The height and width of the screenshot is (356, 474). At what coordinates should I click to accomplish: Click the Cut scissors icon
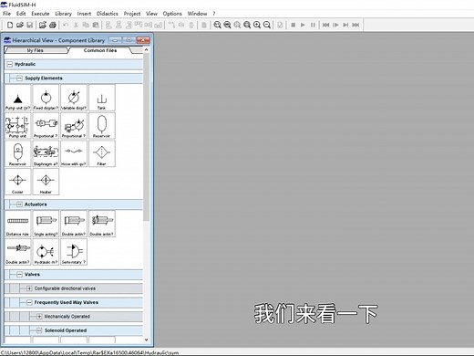pyautogui.click(x=76, y=25)
